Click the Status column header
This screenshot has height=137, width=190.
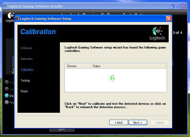[128, 66]
